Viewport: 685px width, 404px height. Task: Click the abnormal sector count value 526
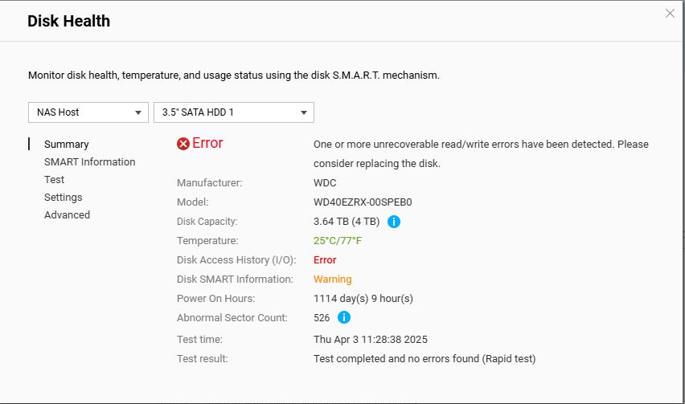click(x=322, y=318)
